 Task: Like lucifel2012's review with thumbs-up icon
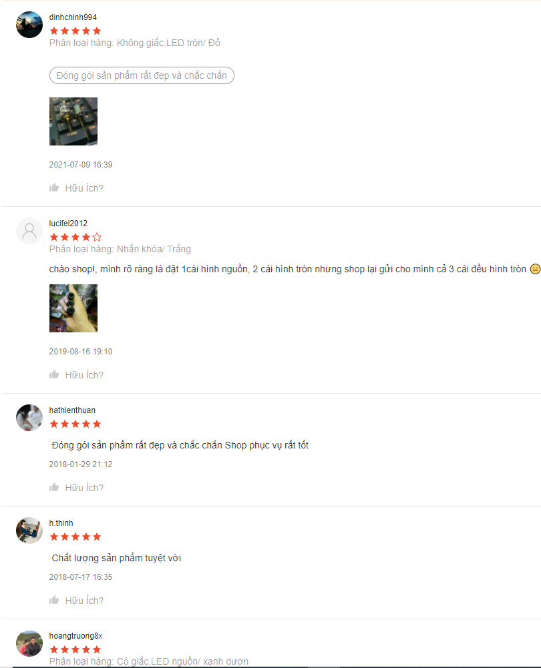pyautogui.click(x=54, y=375)
